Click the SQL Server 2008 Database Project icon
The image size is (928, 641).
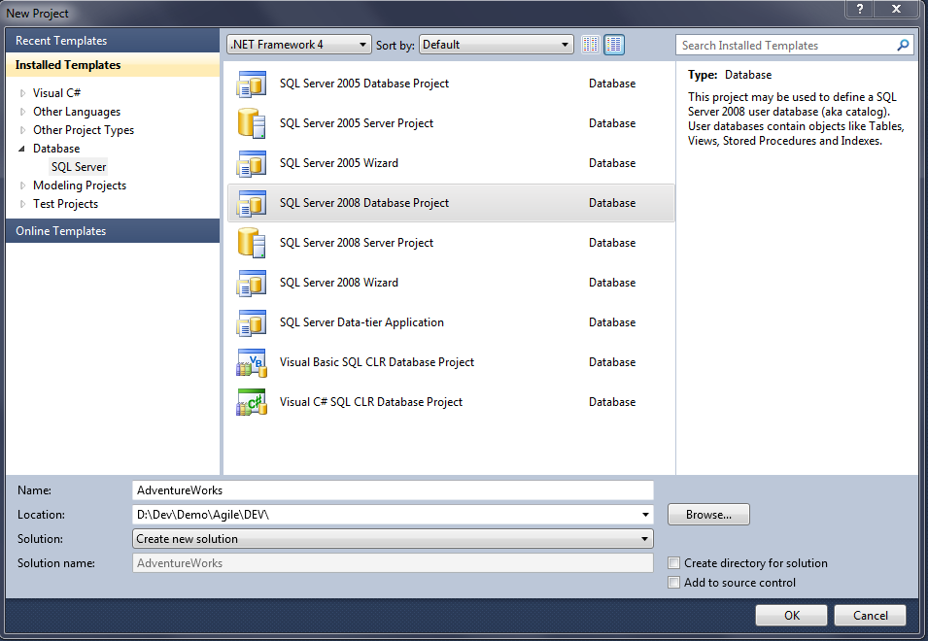pyautogui.click(x=252, y=203)
